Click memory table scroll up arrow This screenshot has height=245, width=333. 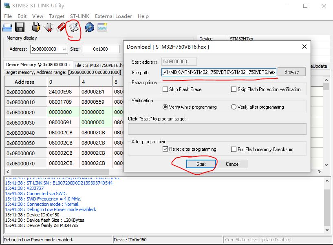[326, 80]
